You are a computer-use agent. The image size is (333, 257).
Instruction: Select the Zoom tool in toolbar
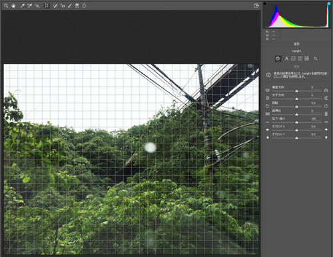[x=6, y=6]
